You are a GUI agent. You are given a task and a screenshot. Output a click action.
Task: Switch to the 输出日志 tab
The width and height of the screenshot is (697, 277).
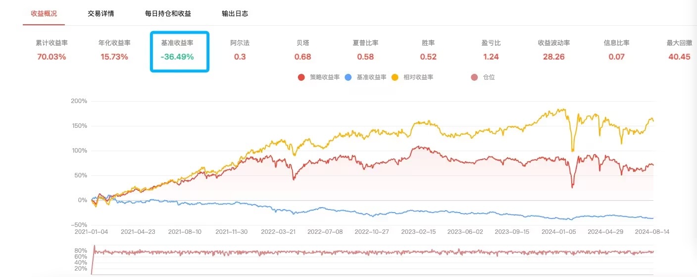235,13
